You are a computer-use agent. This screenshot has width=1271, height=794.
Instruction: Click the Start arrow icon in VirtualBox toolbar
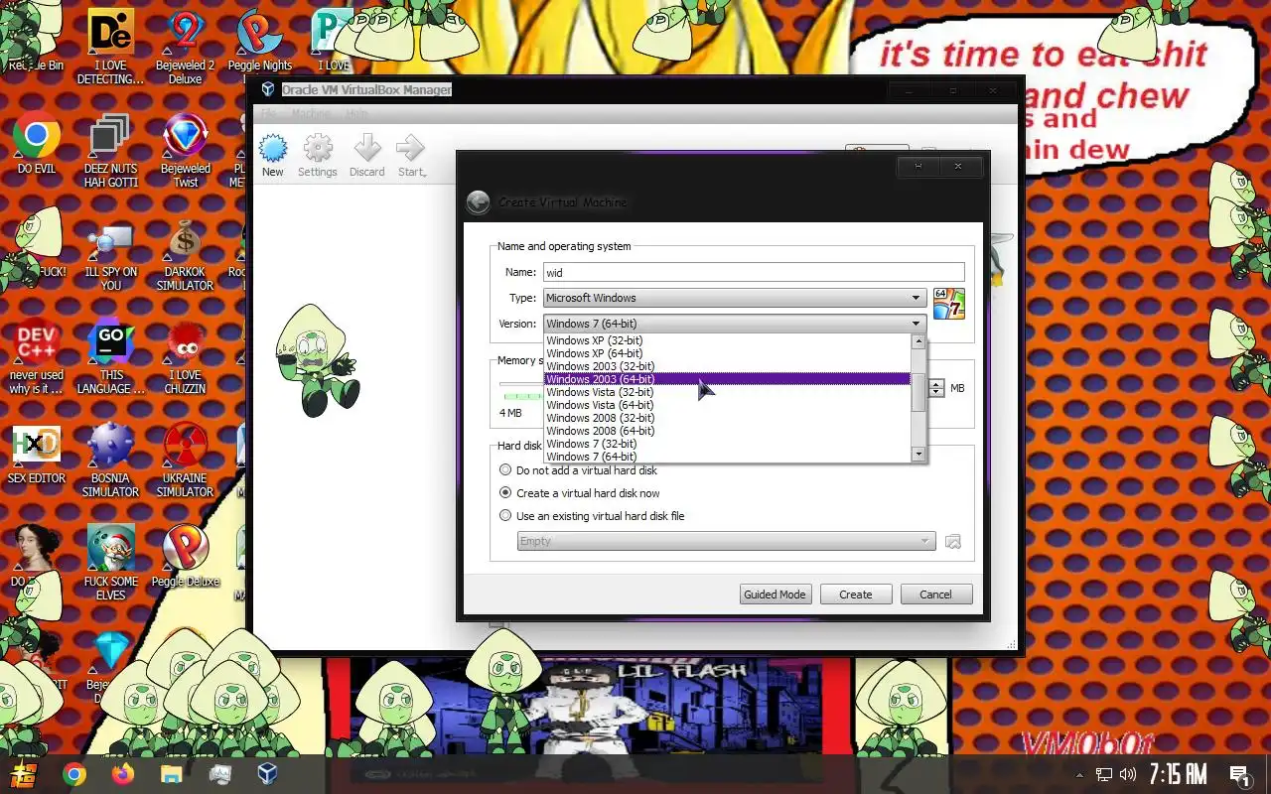tap(411, 150)
